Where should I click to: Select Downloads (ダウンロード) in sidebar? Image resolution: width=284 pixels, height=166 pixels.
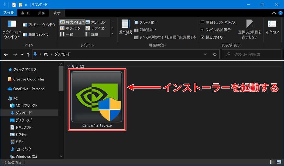pos(29,113)
